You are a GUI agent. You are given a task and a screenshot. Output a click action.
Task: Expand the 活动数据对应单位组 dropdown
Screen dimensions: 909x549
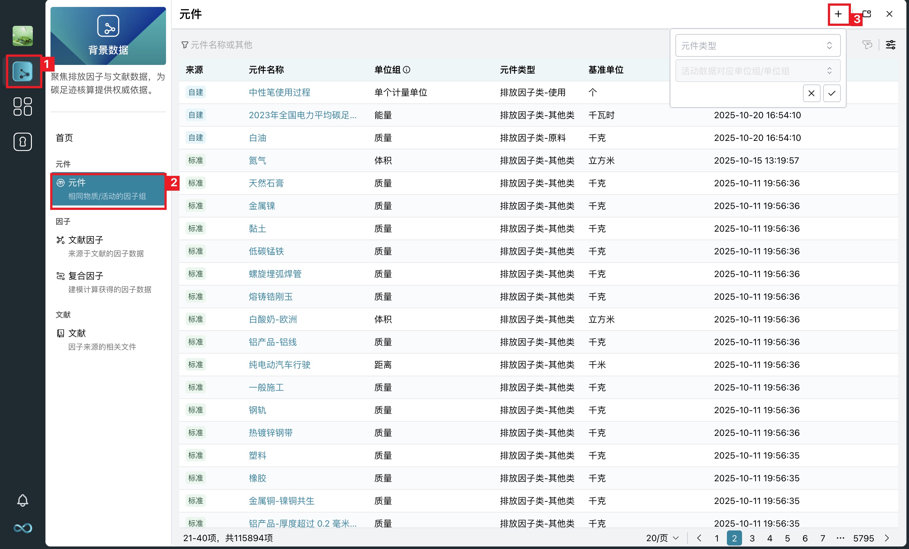[x=758, y=71]
